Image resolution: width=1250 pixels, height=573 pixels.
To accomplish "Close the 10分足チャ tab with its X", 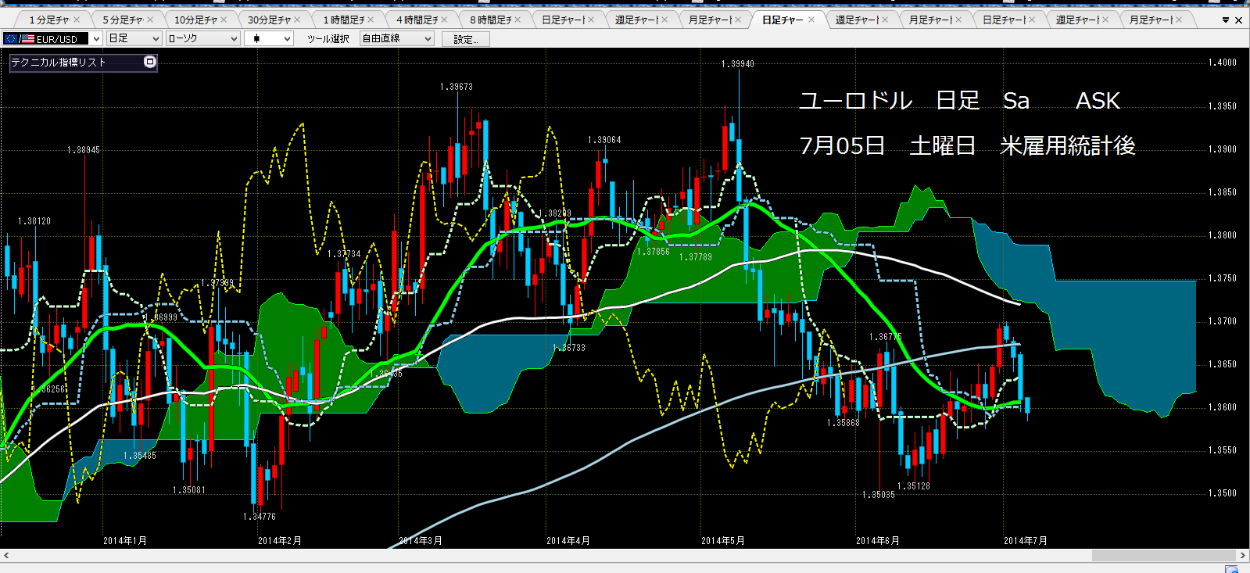I will (x=224, y=20).
